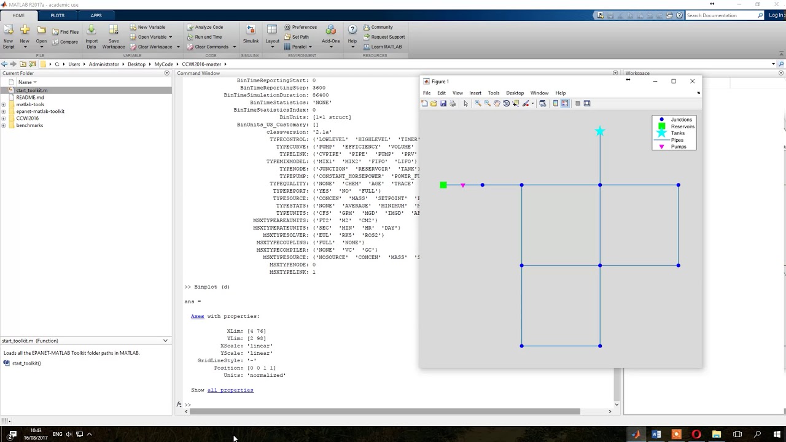786x442 pixels.
Task: Toggle Insert Legend in Figure 1 toolbar
Action: [565, 103]
